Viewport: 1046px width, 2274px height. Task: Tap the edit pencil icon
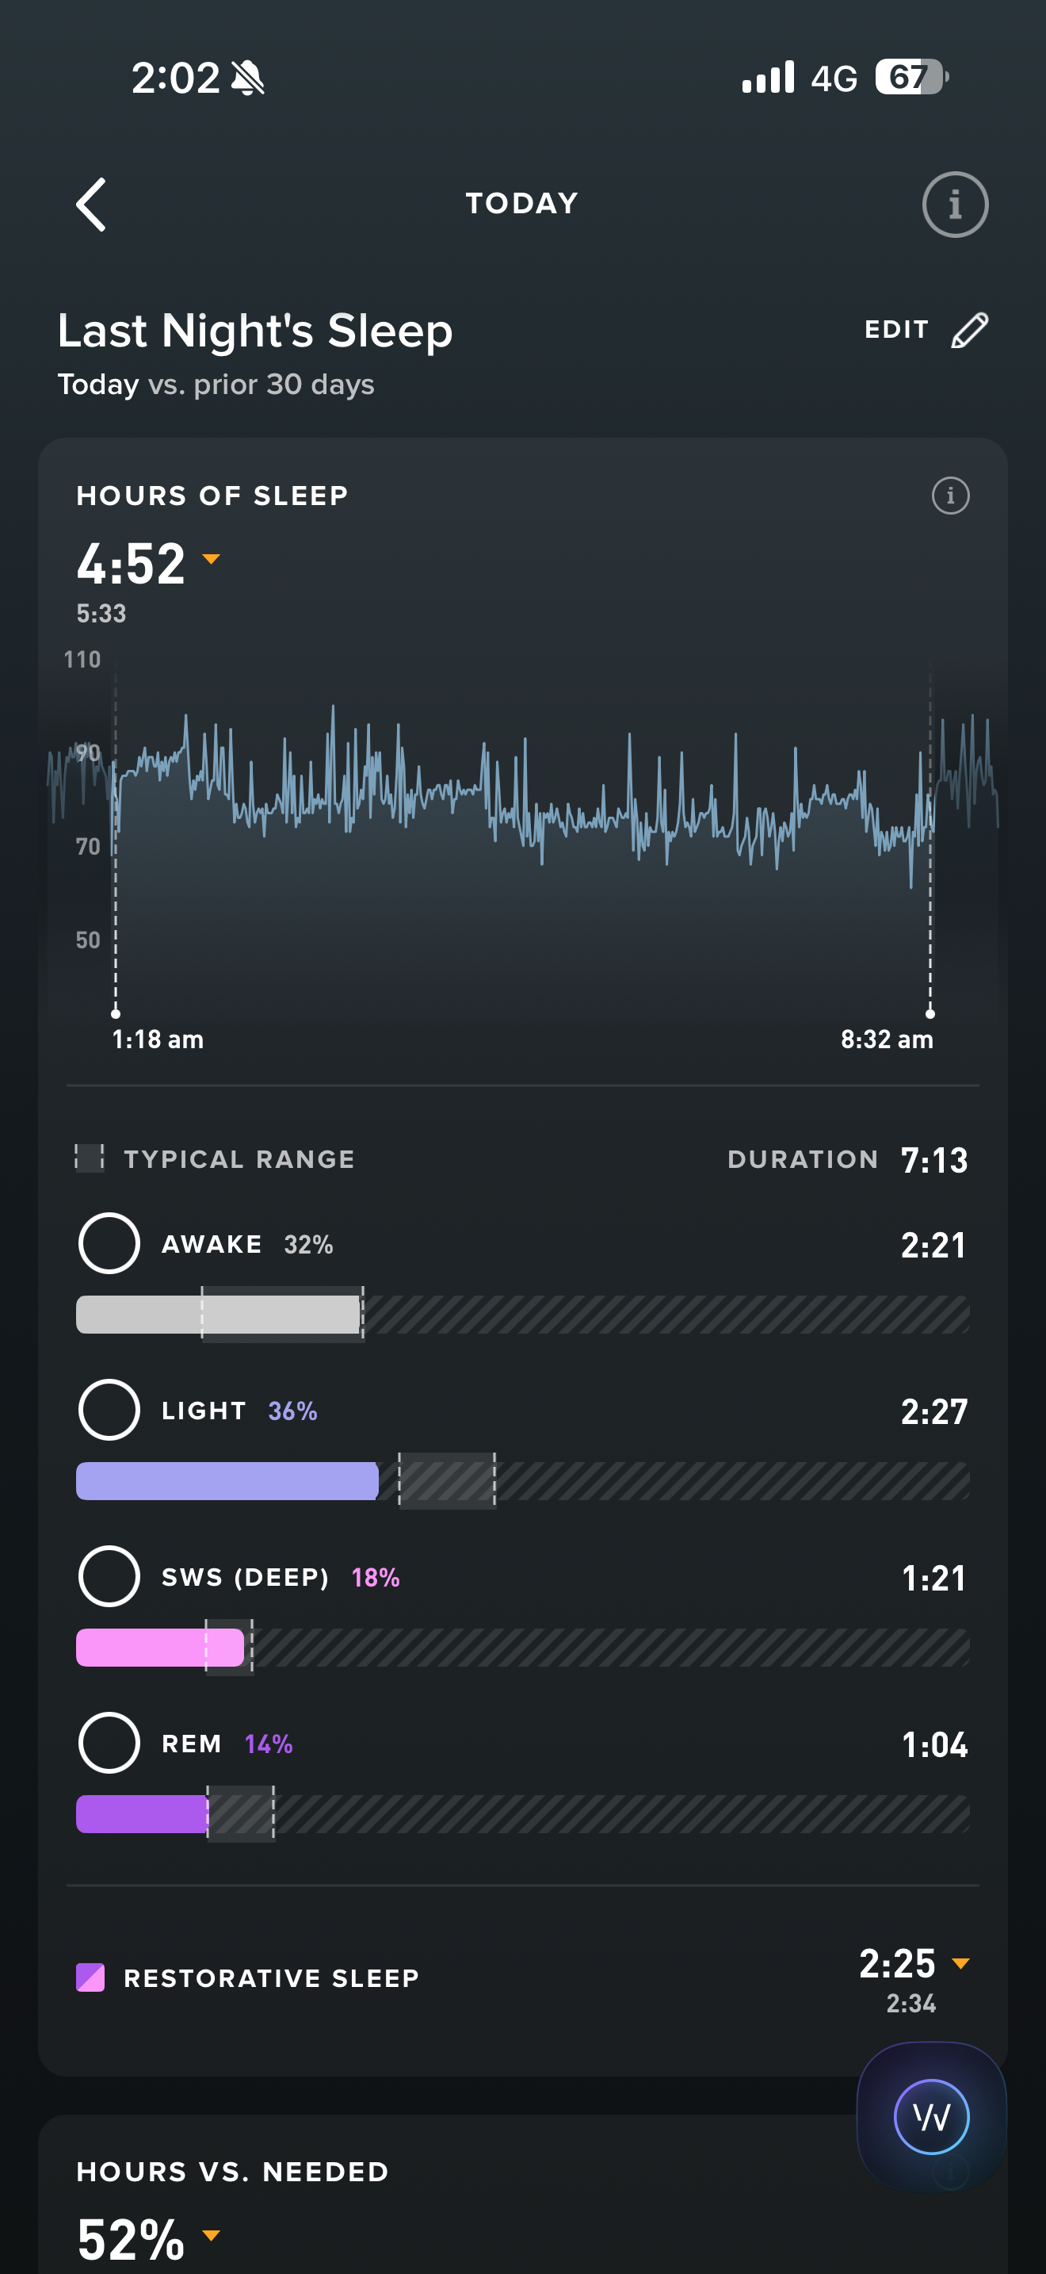[x=969, y=330]
